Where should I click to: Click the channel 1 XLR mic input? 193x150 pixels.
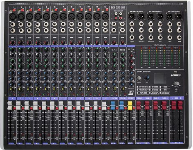pyautogui.click(x=13, y=16)
